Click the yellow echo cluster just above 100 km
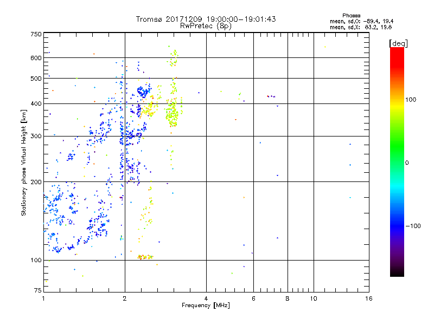The width and height of the screenshot is (434, 325). point(145,257)
